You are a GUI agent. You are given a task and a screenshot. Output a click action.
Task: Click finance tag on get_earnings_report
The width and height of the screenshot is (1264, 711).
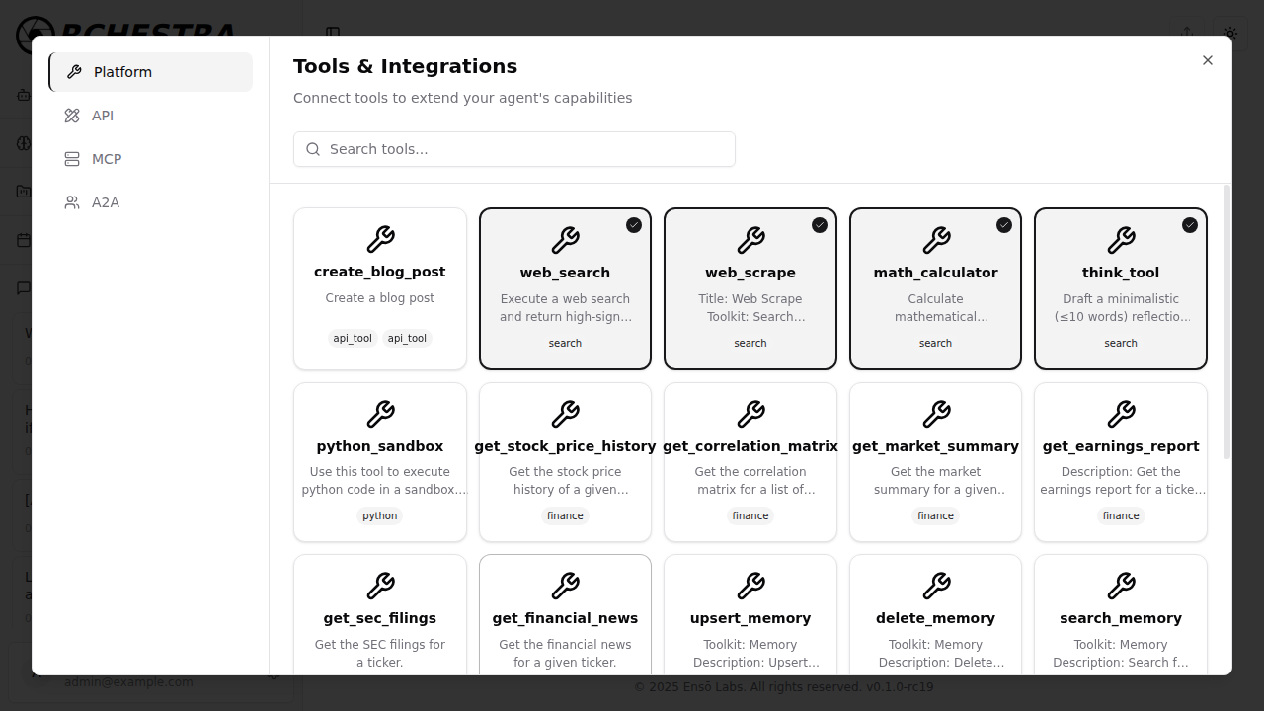(1121, 515)
